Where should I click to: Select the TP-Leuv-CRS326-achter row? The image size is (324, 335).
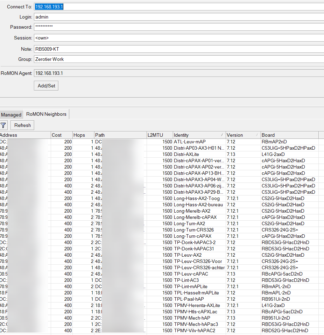click(162, 268)
